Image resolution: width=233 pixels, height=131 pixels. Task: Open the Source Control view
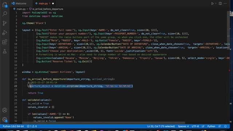point(5,23)
